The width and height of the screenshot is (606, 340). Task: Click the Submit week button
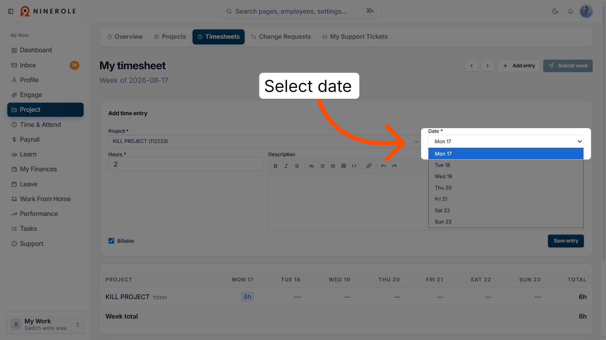[x=568, y=66]
